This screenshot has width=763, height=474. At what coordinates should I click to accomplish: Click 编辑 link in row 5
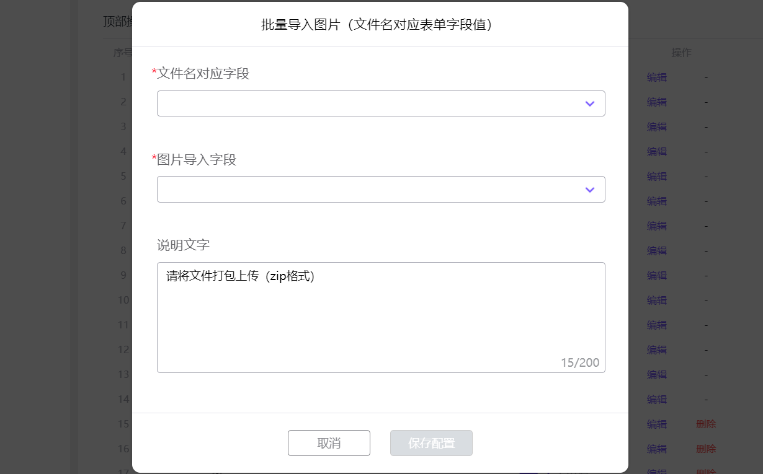coord(657,177)
